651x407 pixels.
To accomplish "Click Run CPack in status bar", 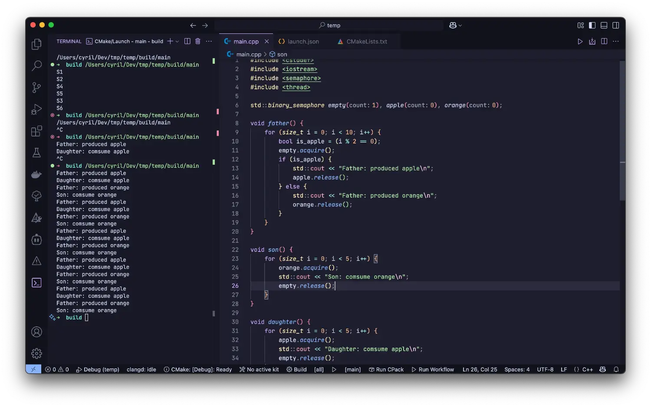I will 386,370.
